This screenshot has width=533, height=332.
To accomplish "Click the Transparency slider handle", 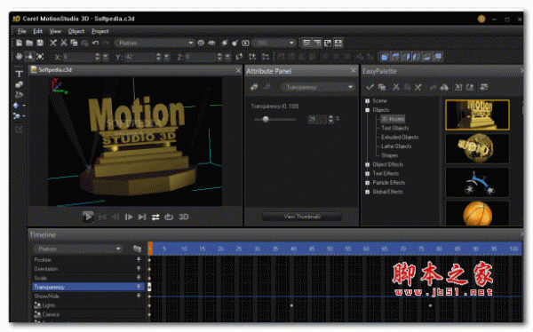I will [266, 119].
